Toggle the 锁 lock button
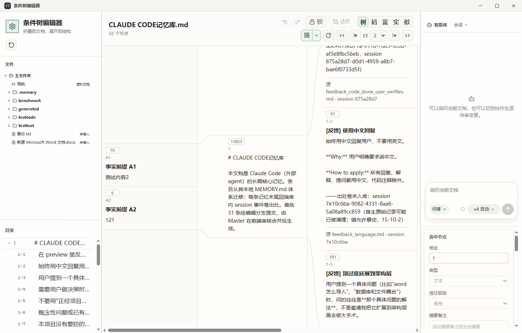The width and height of the screenshot is (522, 333). click(316, 22)
